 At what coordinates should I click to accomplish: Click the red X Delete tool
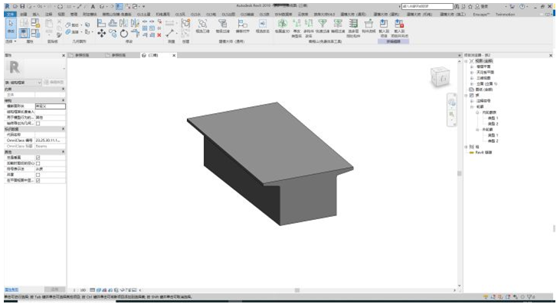pyautogui.click(x=159, y=35)
